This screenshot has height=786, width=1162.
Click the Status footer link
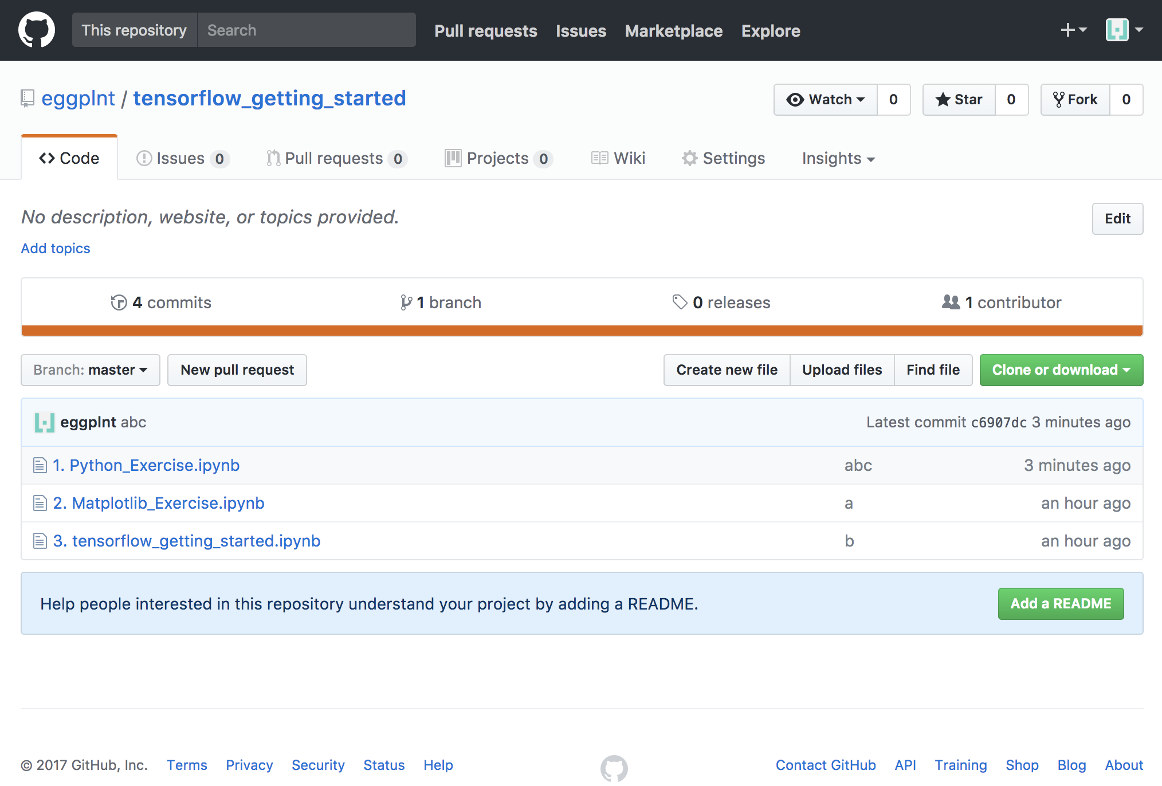click(384, 765)
